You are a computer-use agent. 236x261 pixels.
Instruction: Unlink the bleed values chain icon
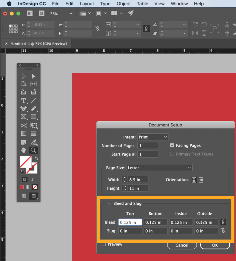[x=224, y=222]
